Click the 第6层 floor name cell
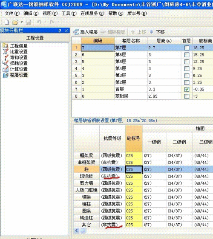This screenshot has height=239, width=213. (x=131, y=55)
